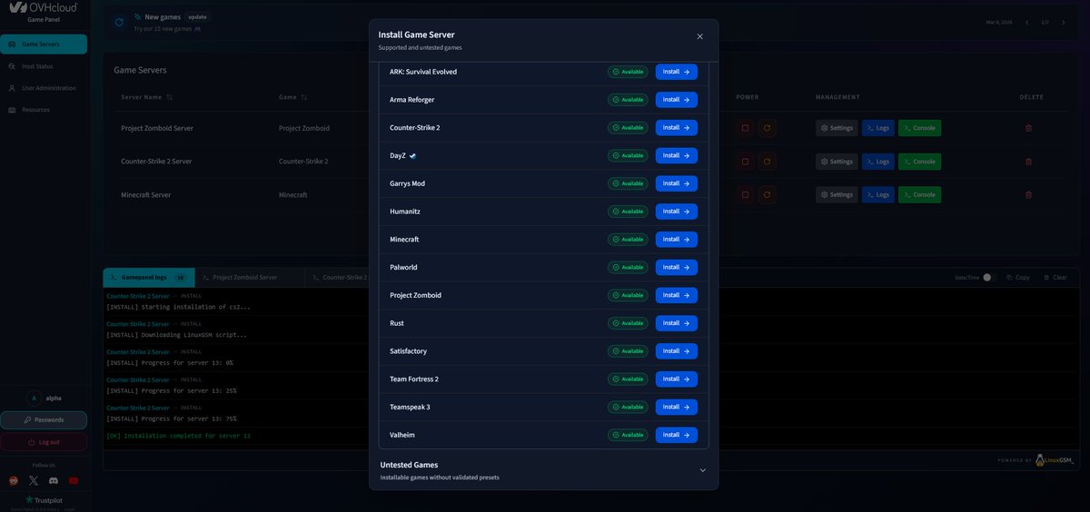The height and width of the screenshot is (512, 1090).
Task: Open the Discord social link
Action: coord(54,480)
